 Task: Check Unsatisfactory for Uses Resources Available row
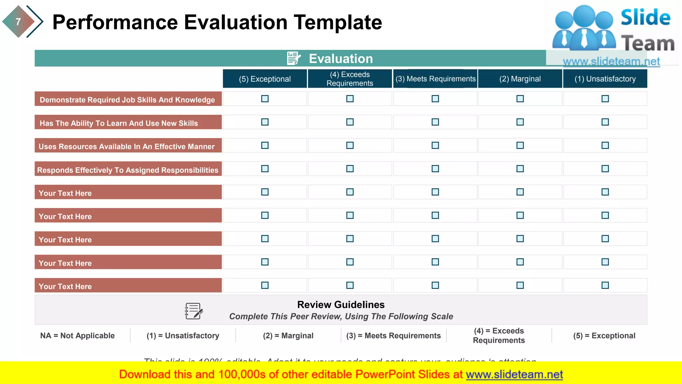[x=605, y=145]
